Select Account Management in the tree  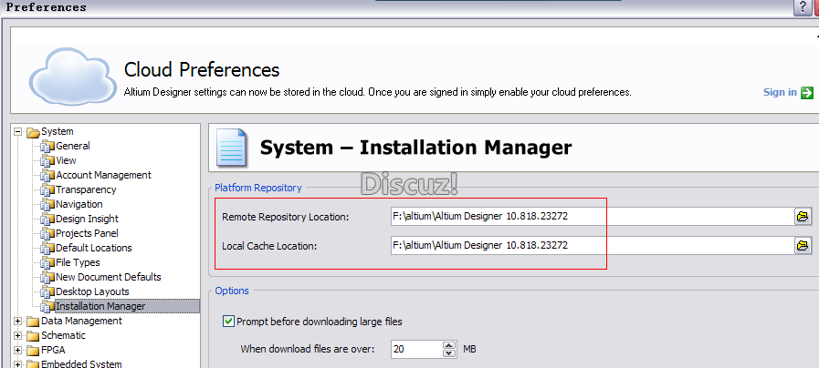click(103, 175)
